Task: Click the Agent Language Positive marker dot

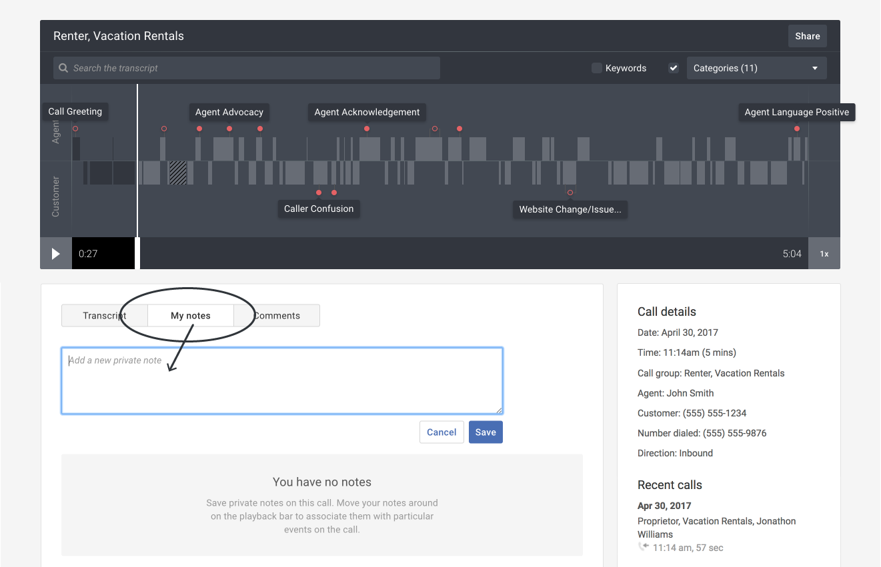Action: point(797,129)
